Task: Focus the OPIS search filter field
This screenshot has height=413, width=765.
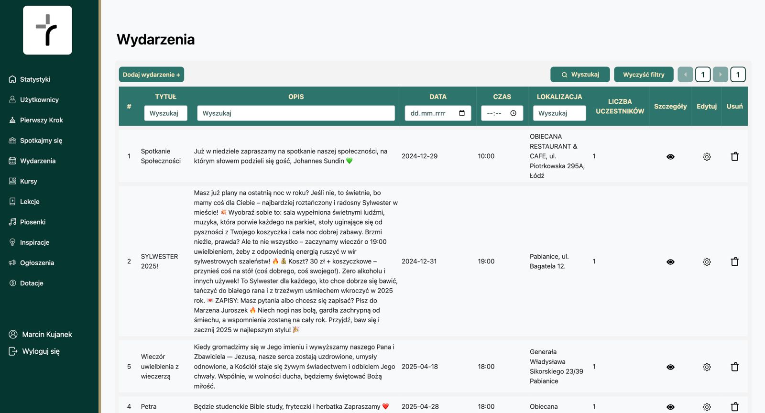Action: tap(296, 113)
